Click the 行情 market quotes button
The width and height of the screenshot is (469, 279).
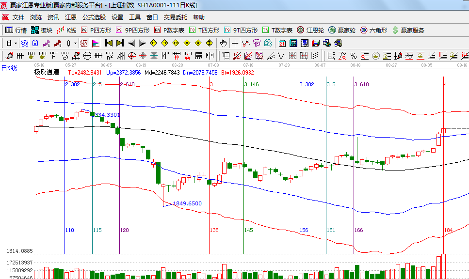(x=16, y=30)
